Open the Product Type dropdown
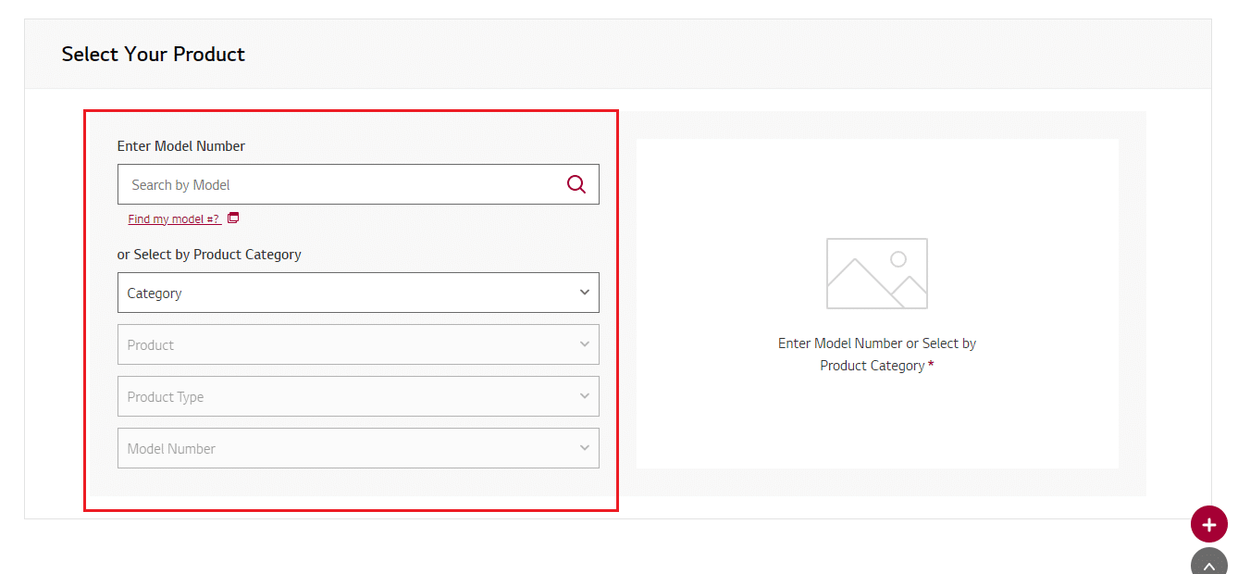 coord(358,396)
